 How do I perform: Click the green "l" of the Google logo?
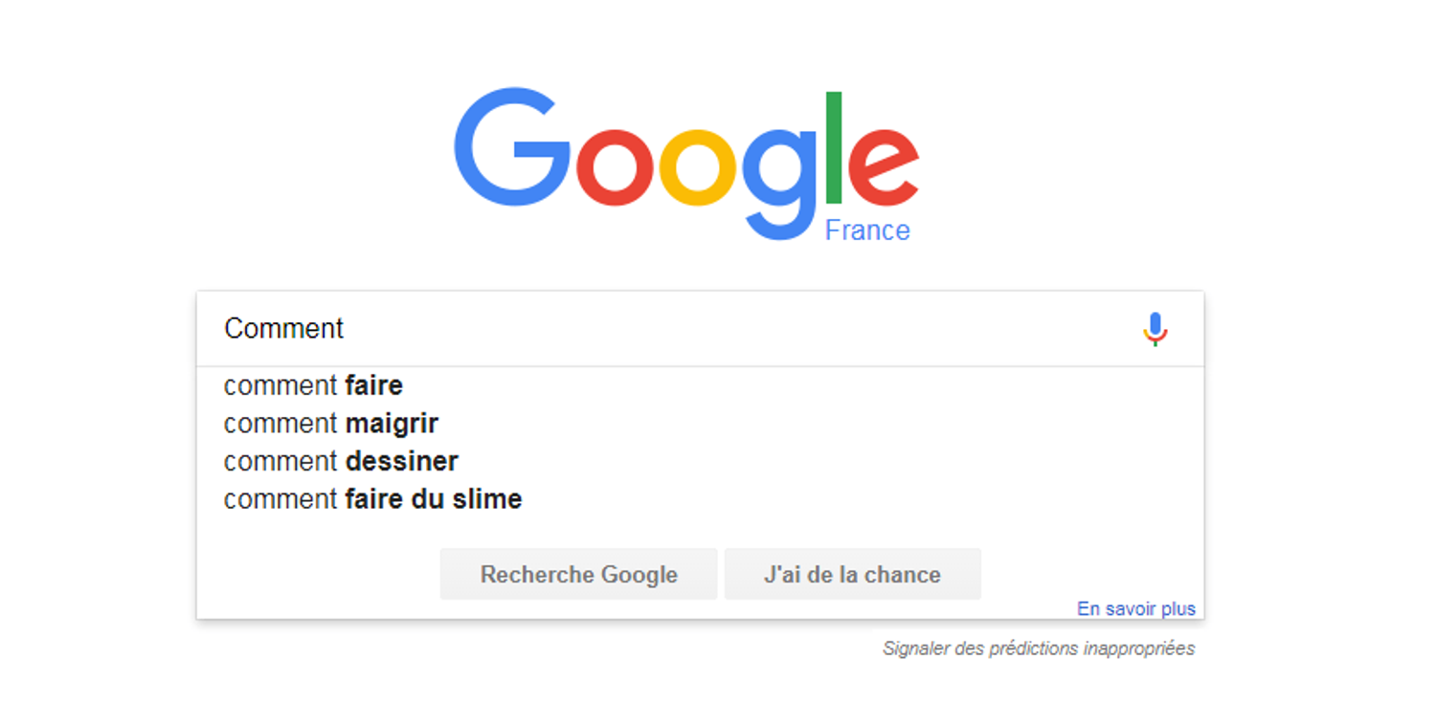coord(834,147)
